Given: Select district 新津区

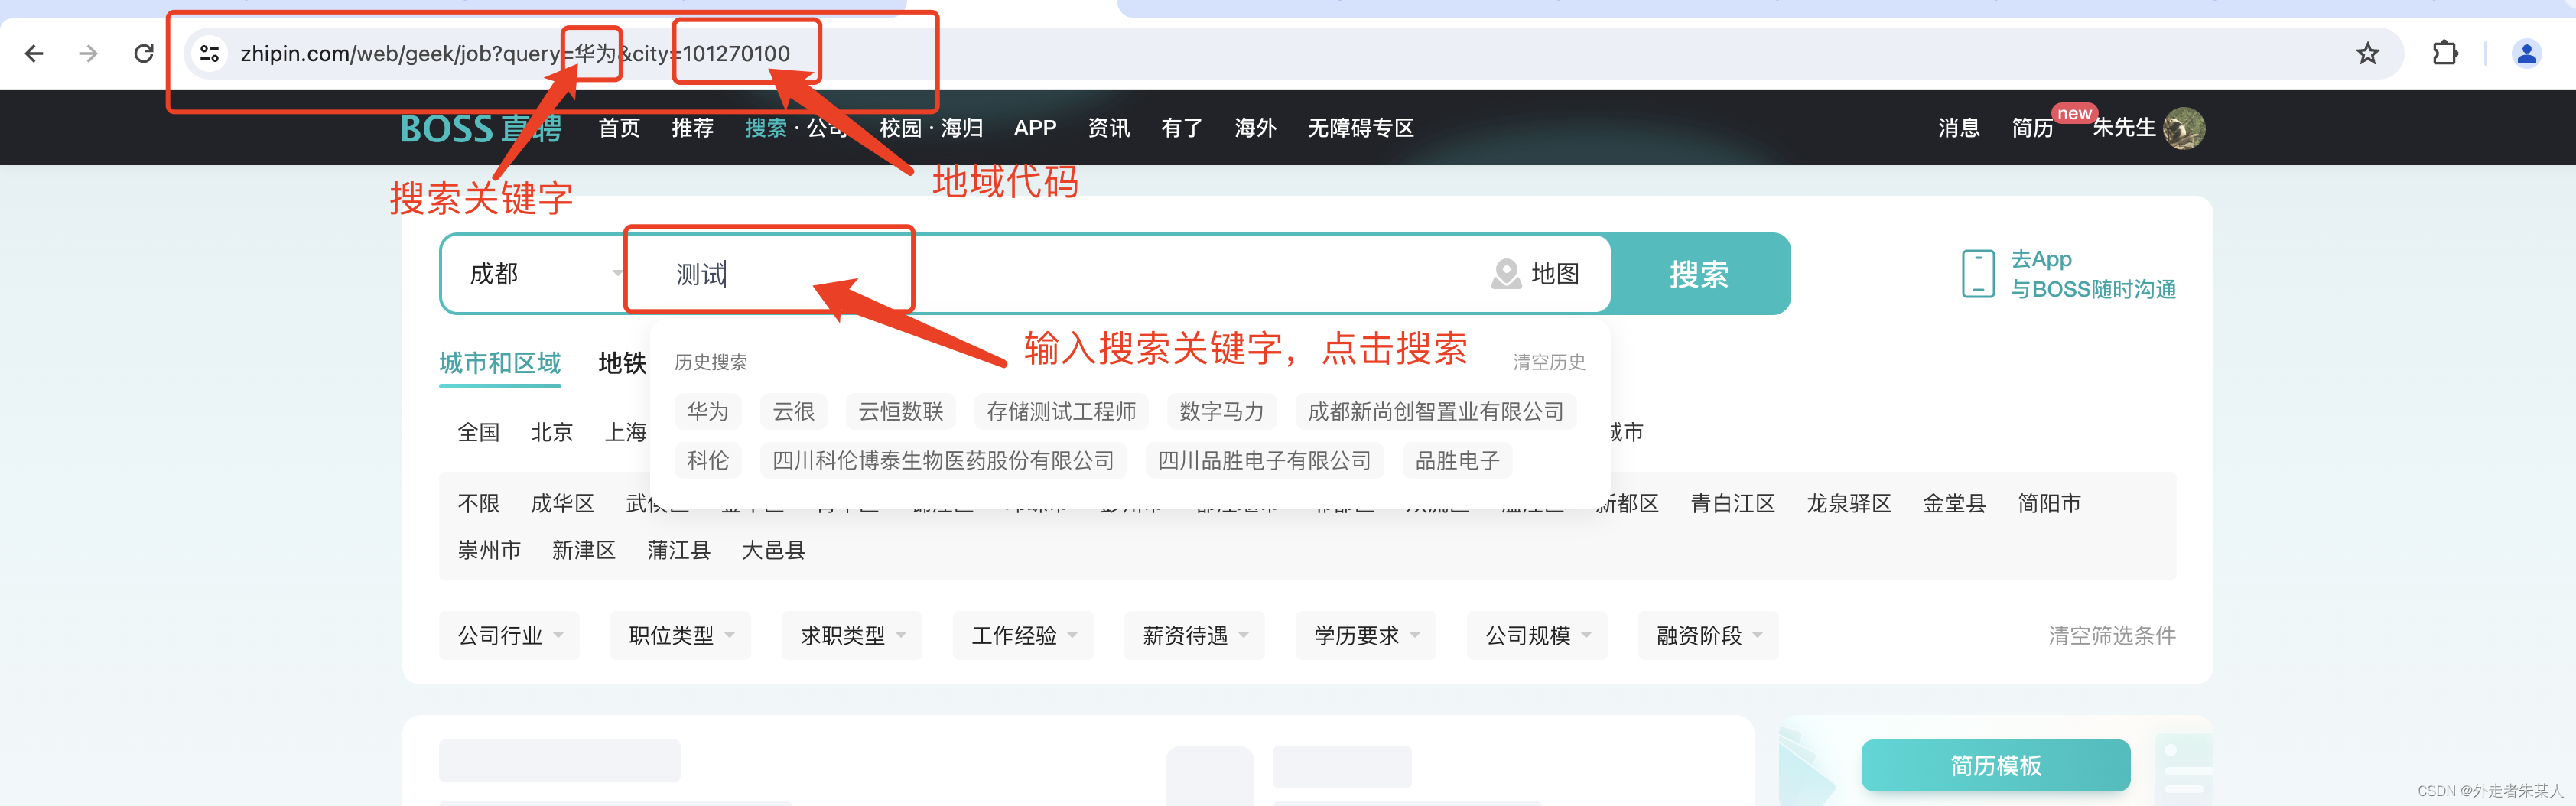Looking at the screenshot, I should pos(584,550).
